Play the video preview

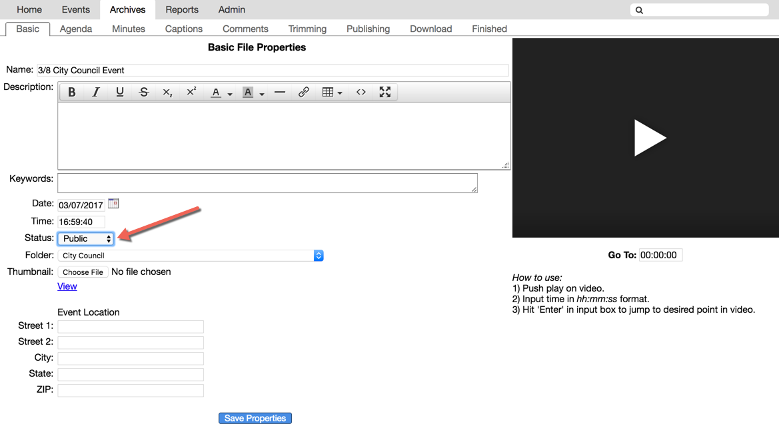648,138
